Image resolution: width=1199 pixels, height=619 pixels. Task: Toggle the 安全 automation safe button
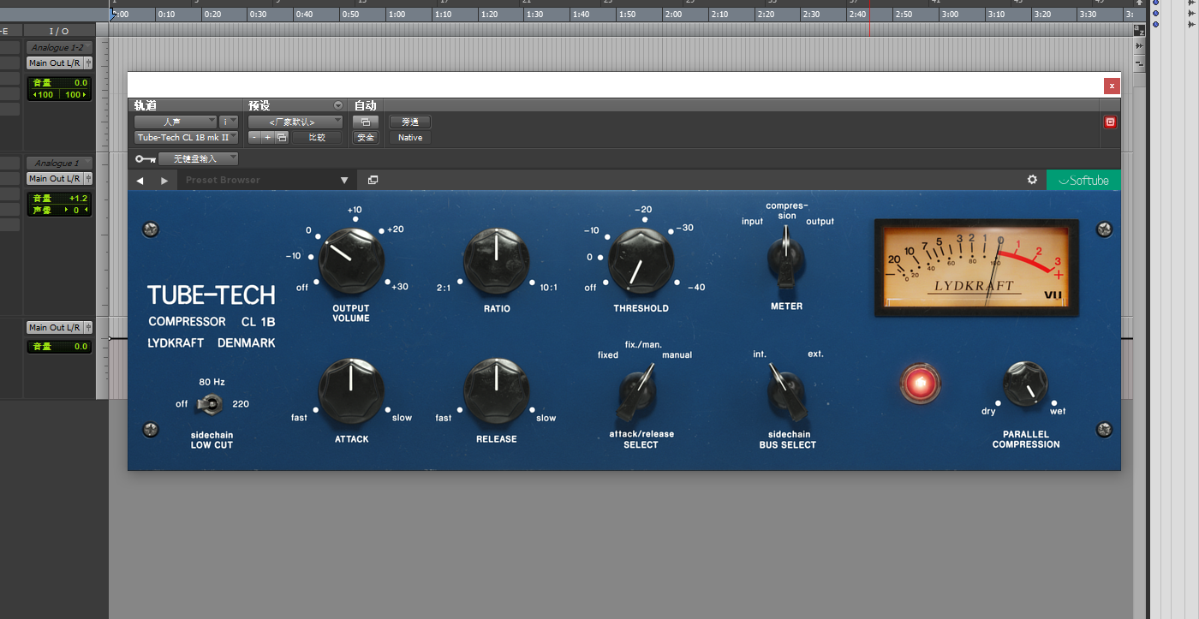[366, 137]
